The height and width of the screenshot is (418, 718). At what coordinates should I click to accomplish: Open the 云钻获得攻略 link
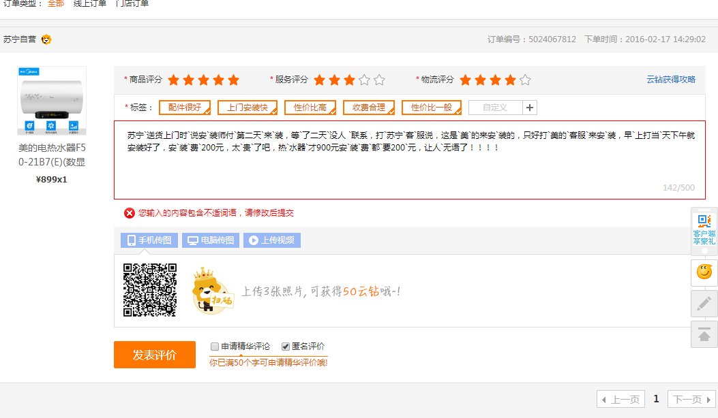point(671,80)
